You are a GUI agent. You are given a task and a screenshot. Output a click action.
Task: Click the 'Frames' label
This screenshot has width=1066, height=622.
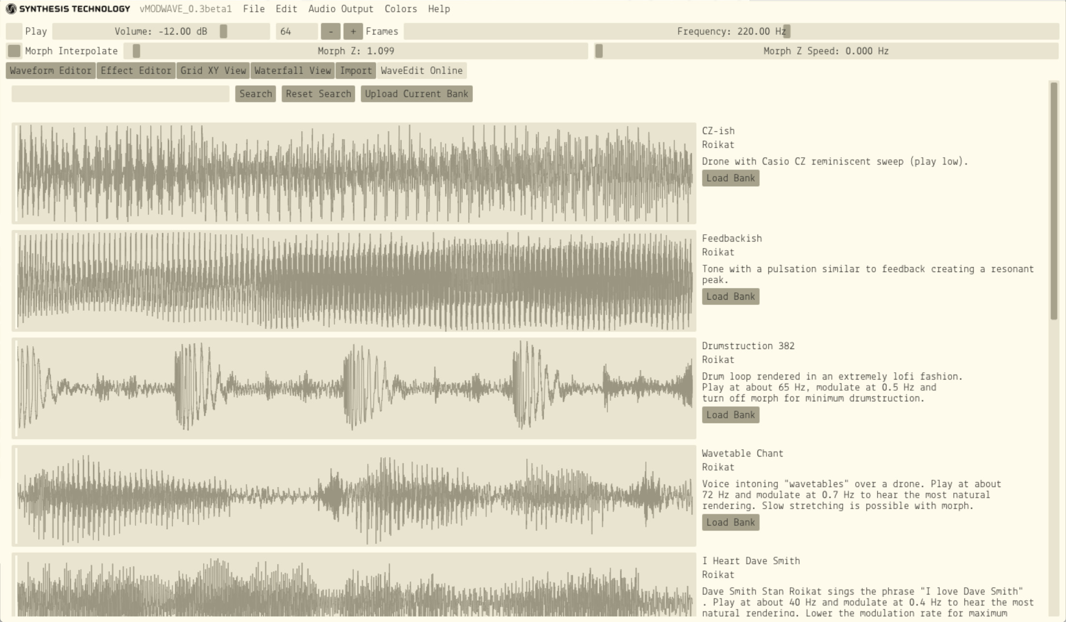382,31
